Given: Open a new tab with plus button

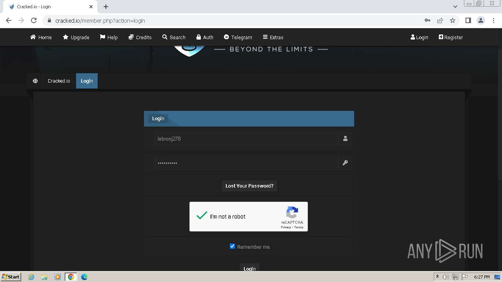Looking at the screenshot, I should [x=106, y=7].
